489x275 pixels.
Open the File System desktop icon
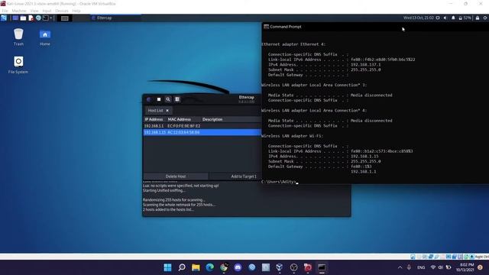click(x=18, y=65)
